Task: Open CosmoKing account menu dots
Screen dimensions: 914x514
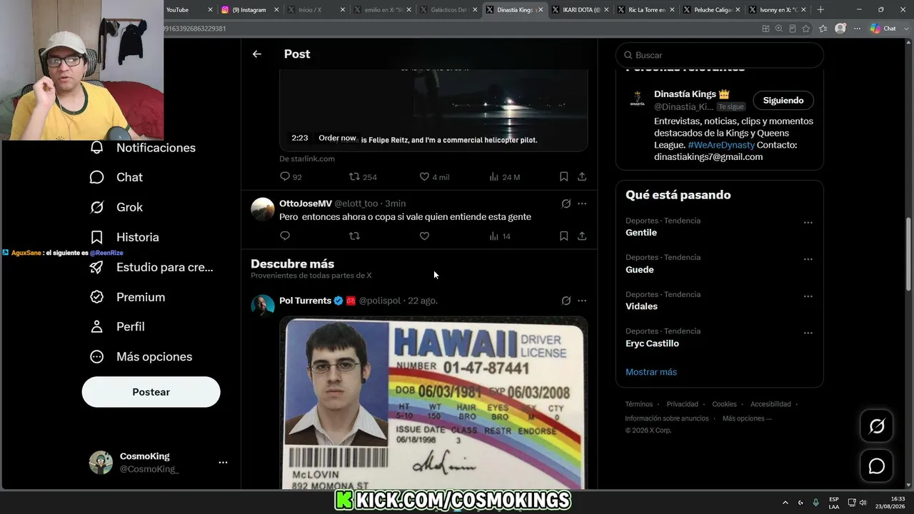Action: [x=223, y=463]
